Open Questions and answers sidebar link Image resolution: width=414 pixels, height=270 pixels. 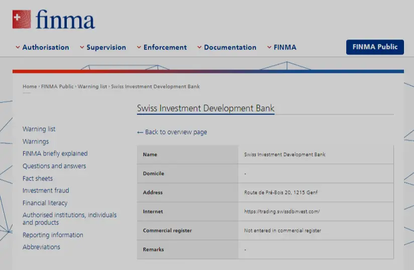(54, 166)
